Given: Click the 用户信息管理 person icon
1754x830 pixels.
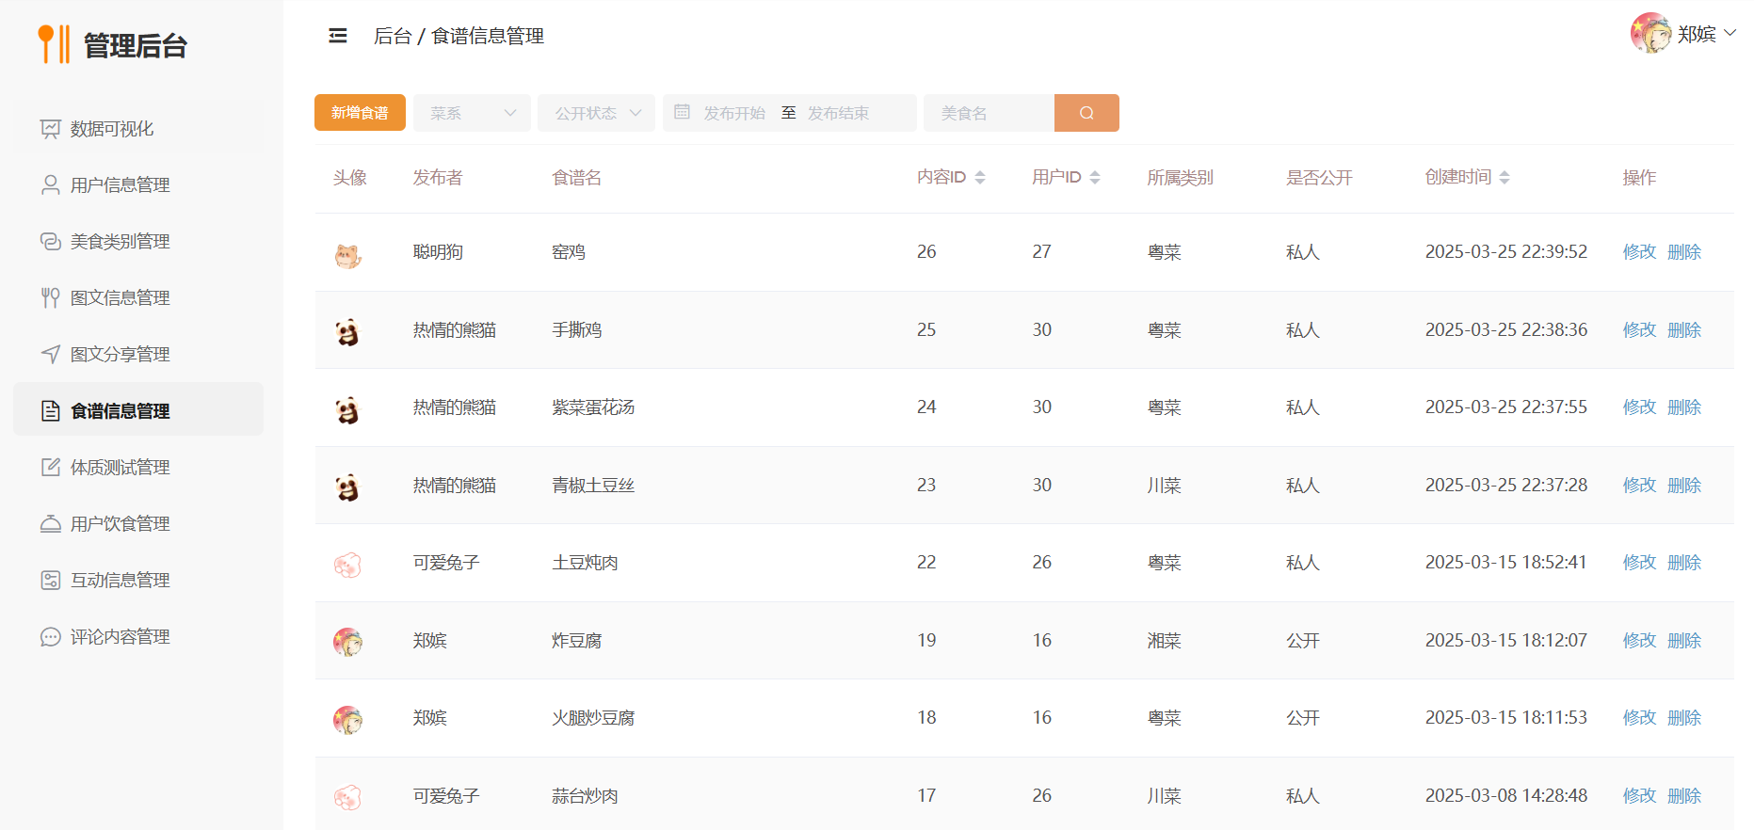Looking at the screenshot, I should (51, 185).
